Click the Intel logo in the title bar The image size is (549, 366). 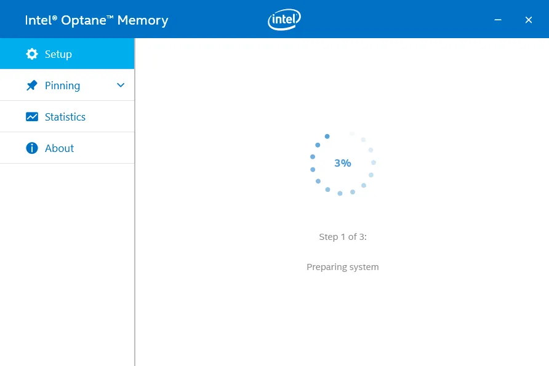pyautogui.click(x=284, y=19)
